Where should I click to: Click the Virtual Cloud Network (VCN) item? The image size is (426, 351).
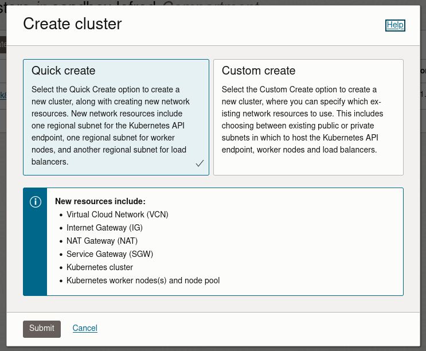117,214
